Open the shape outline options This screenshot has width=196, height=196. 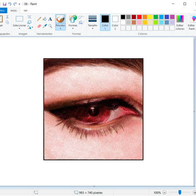click(x=81, y=17)
